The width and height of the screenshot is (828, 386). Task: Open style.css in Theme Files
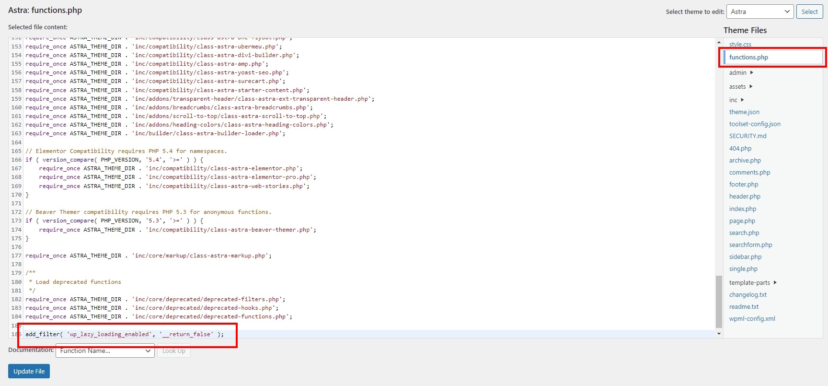coord(740,44)
